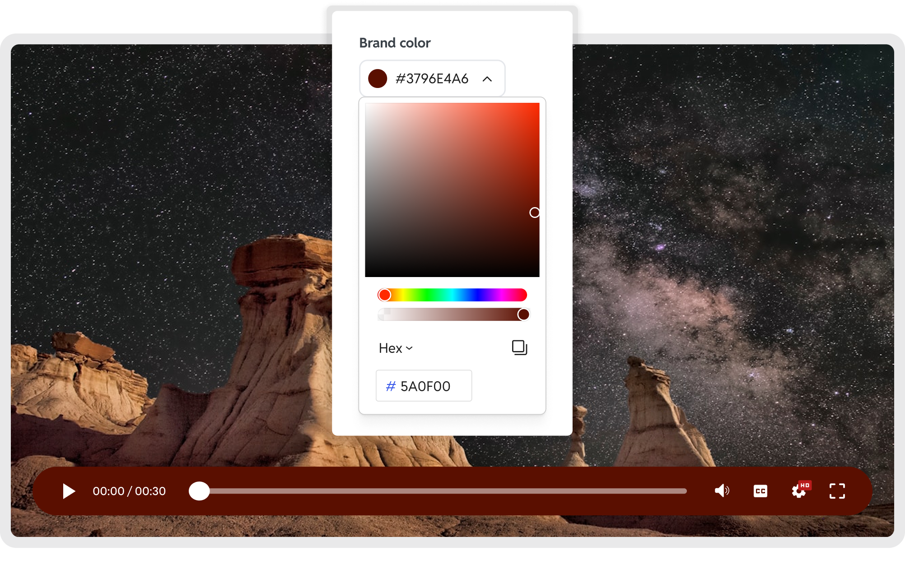
Task: Enable closed captions
Action: (760, 491)
